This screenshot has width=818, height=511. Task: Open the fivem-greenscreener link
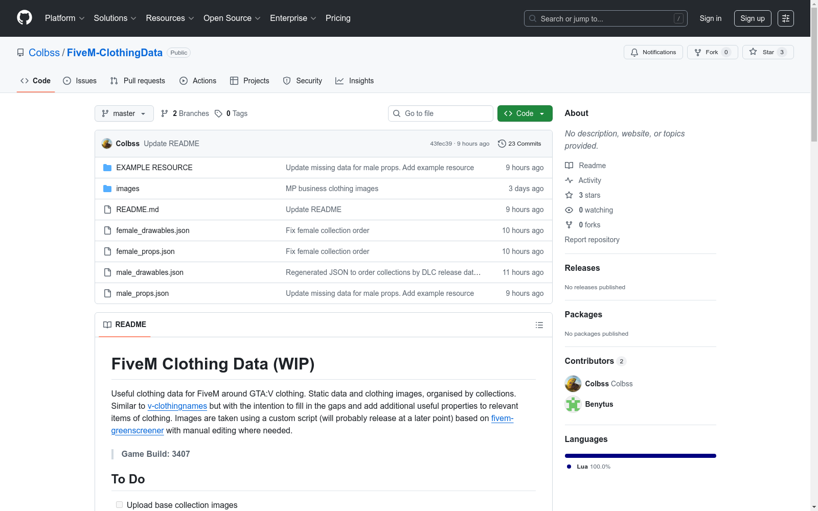coord(312,424)
